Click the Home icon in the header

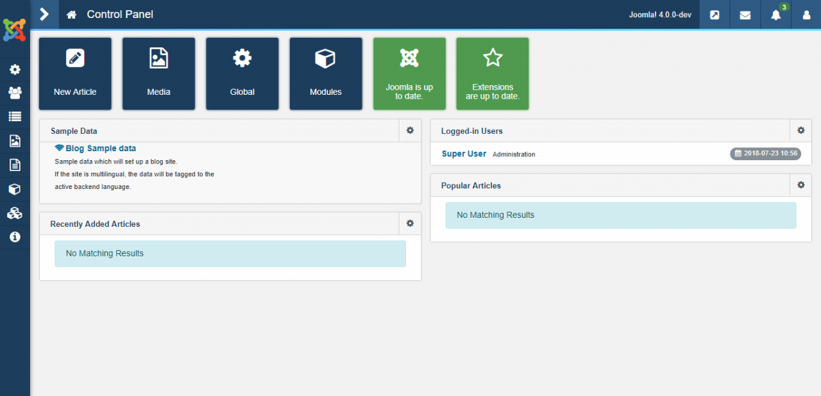(71, 13)
